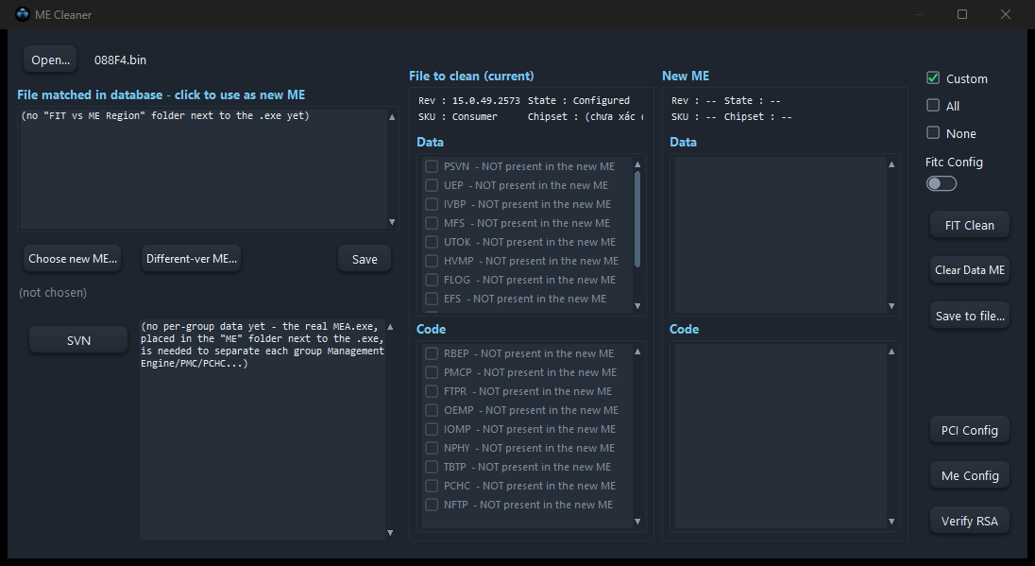Open Me Config
Viewport: 1035px width, 566px height.
pos(970,475)
